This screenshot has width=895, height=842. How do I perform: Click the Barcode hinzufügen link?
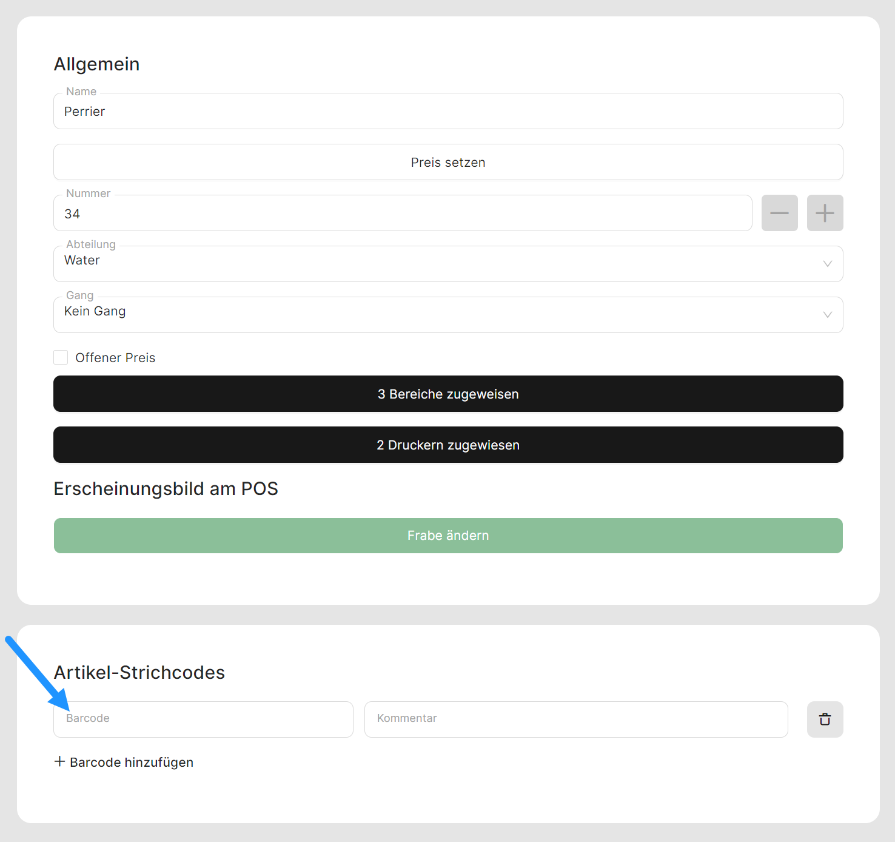(x=132, y=763)
